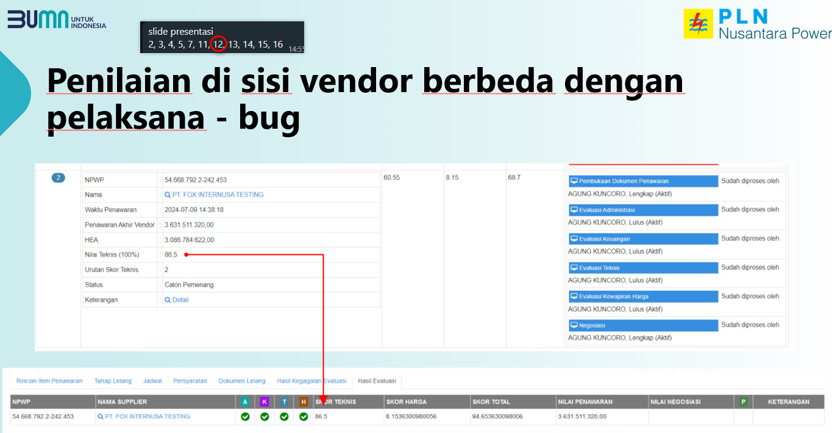Image resolution: width=832 pixels, height=433 pixels.
Task: Click Nilai Teknis value 86,5
Action: (171, 255)
